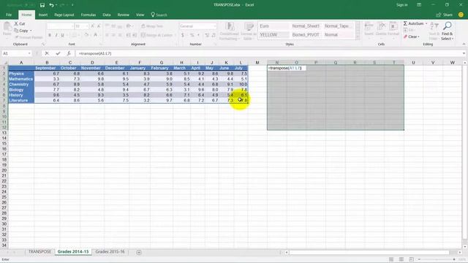Open the General number format dropdown

(x=214, y=26)
